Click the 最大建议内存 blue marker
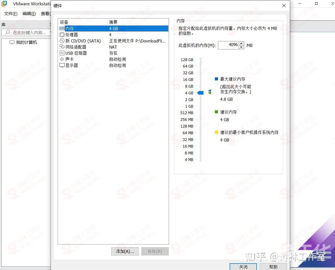The image size is (335, 270). point(217,79)
